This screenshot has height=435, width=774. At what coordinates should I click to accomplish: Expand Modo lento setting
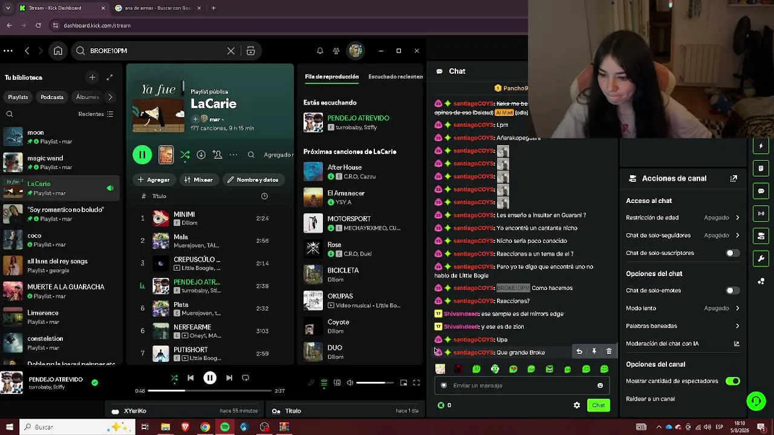[683, 308]
